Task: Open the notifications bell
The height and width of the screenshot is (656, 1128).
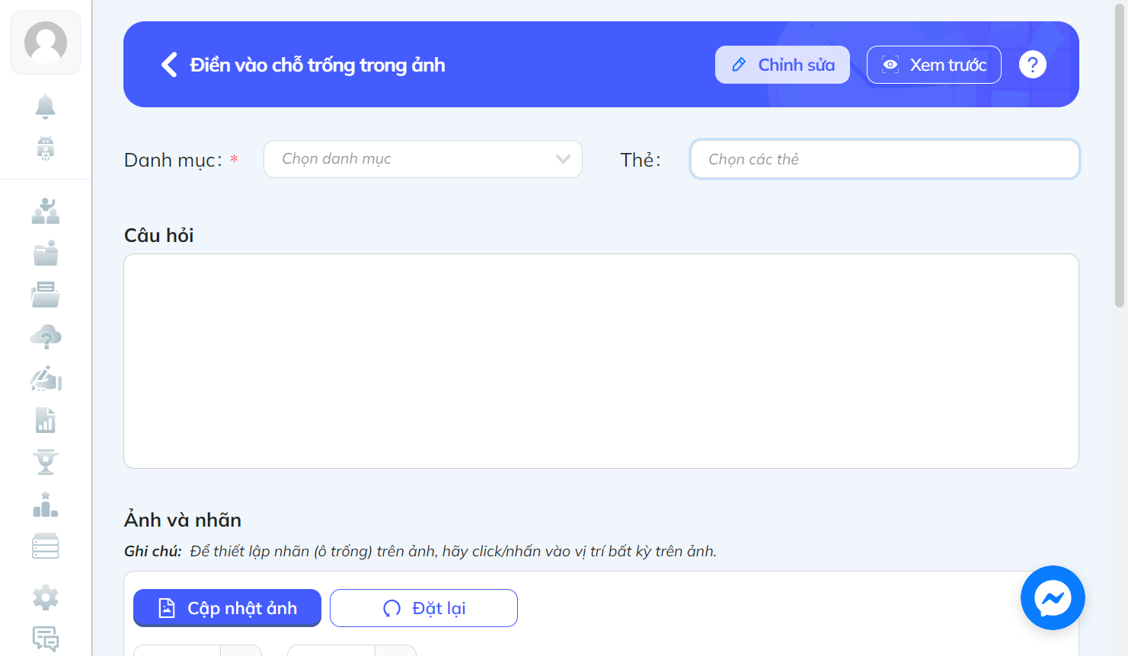Action: [46, 107]
